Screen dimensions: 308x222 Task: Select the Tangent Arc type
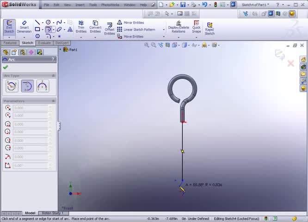pyautogui.click(x=27, y=86)
